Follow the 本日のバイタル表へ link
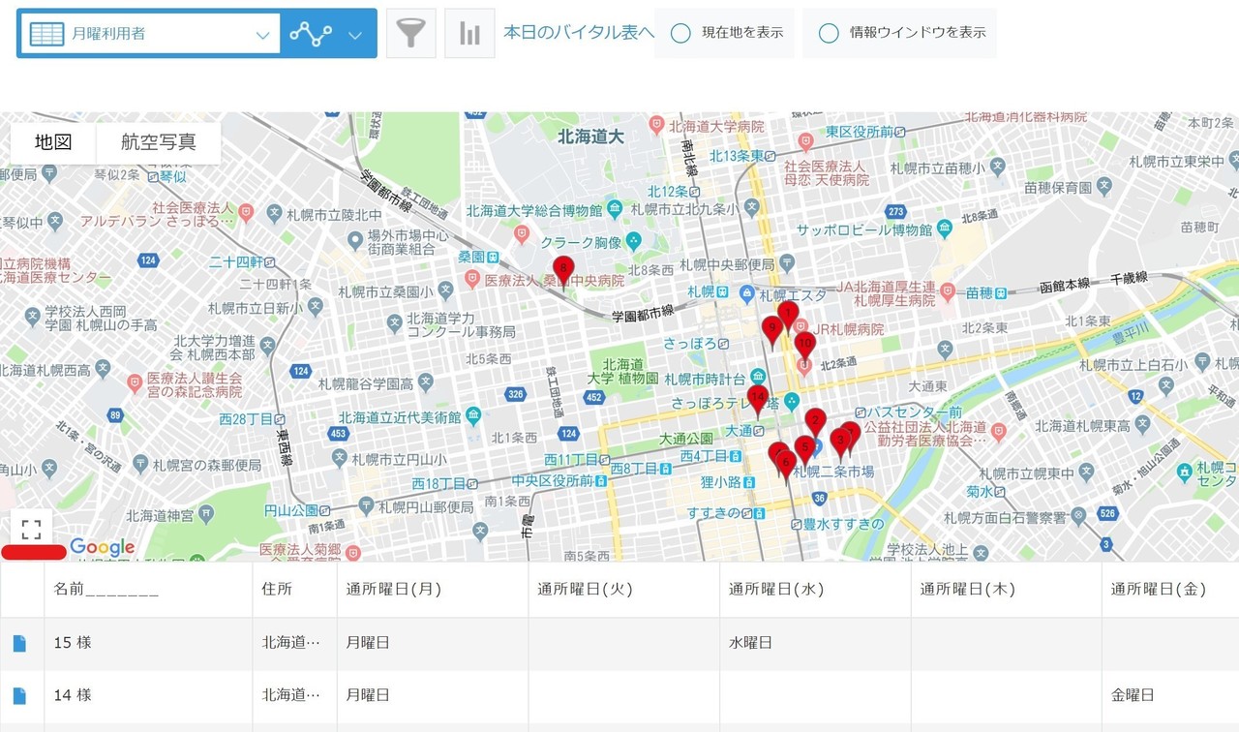The image size is (1239, 732). point(579,33)
